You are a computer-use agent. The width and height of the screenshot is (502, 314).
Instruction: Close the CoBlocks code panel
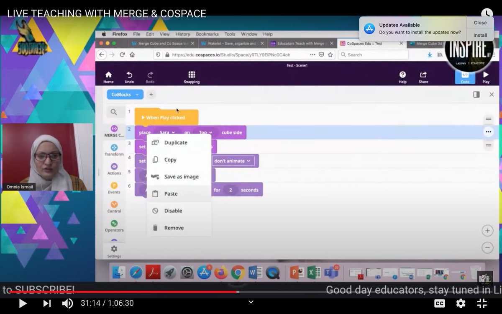pos(492,95)
